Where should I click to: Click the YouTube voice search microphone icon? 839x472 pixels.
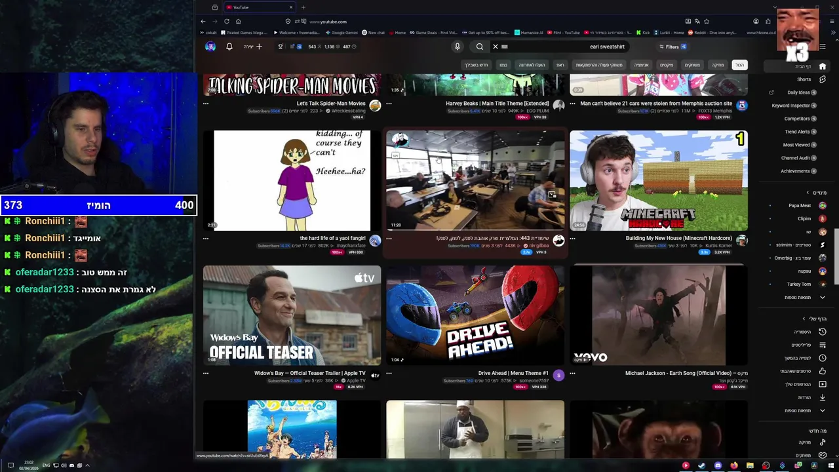(458, 47)
